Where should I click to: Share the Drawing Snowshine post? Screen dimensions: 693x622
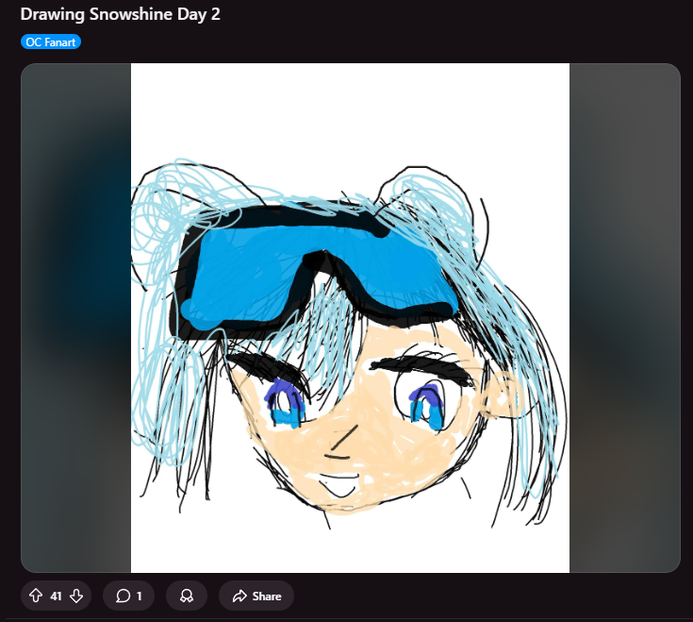click(256, 596)
